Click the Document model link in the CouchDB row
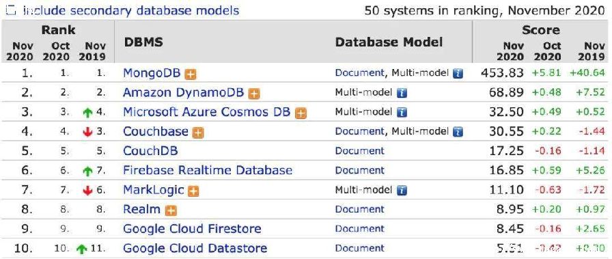 coord(359,151)
